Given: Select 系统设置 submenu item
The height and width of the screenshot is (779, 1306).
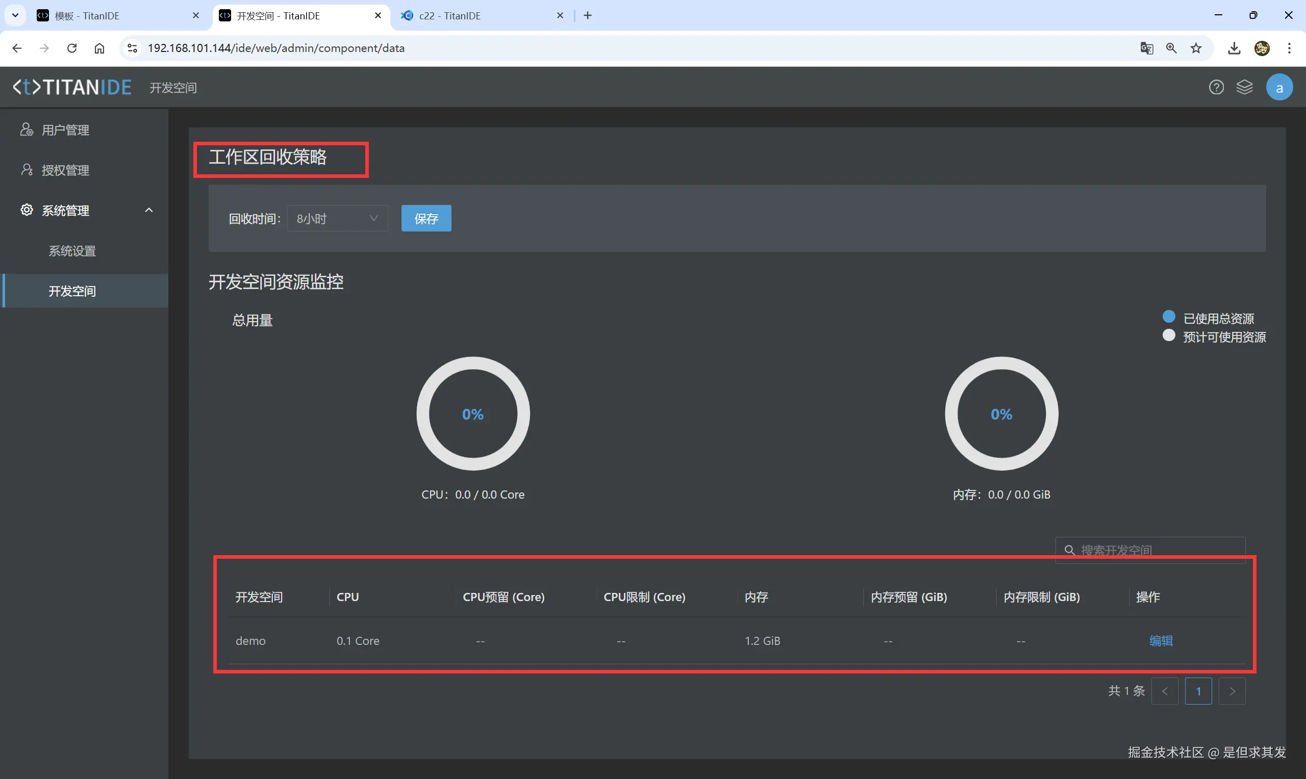Looking at the screenshot, I should (72, 251).
